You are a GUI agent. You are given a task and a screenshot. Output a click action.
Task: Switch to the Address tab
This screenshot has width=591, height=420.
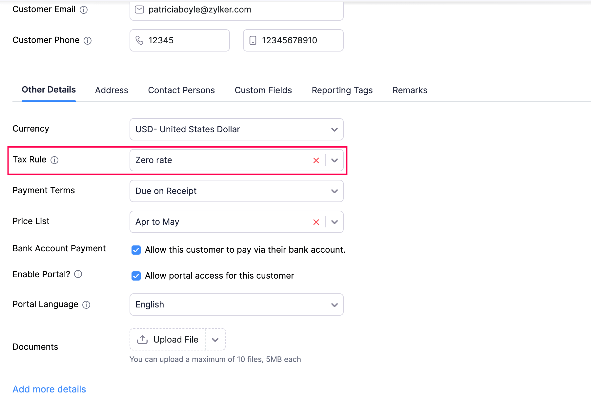(x=112, y=90)
